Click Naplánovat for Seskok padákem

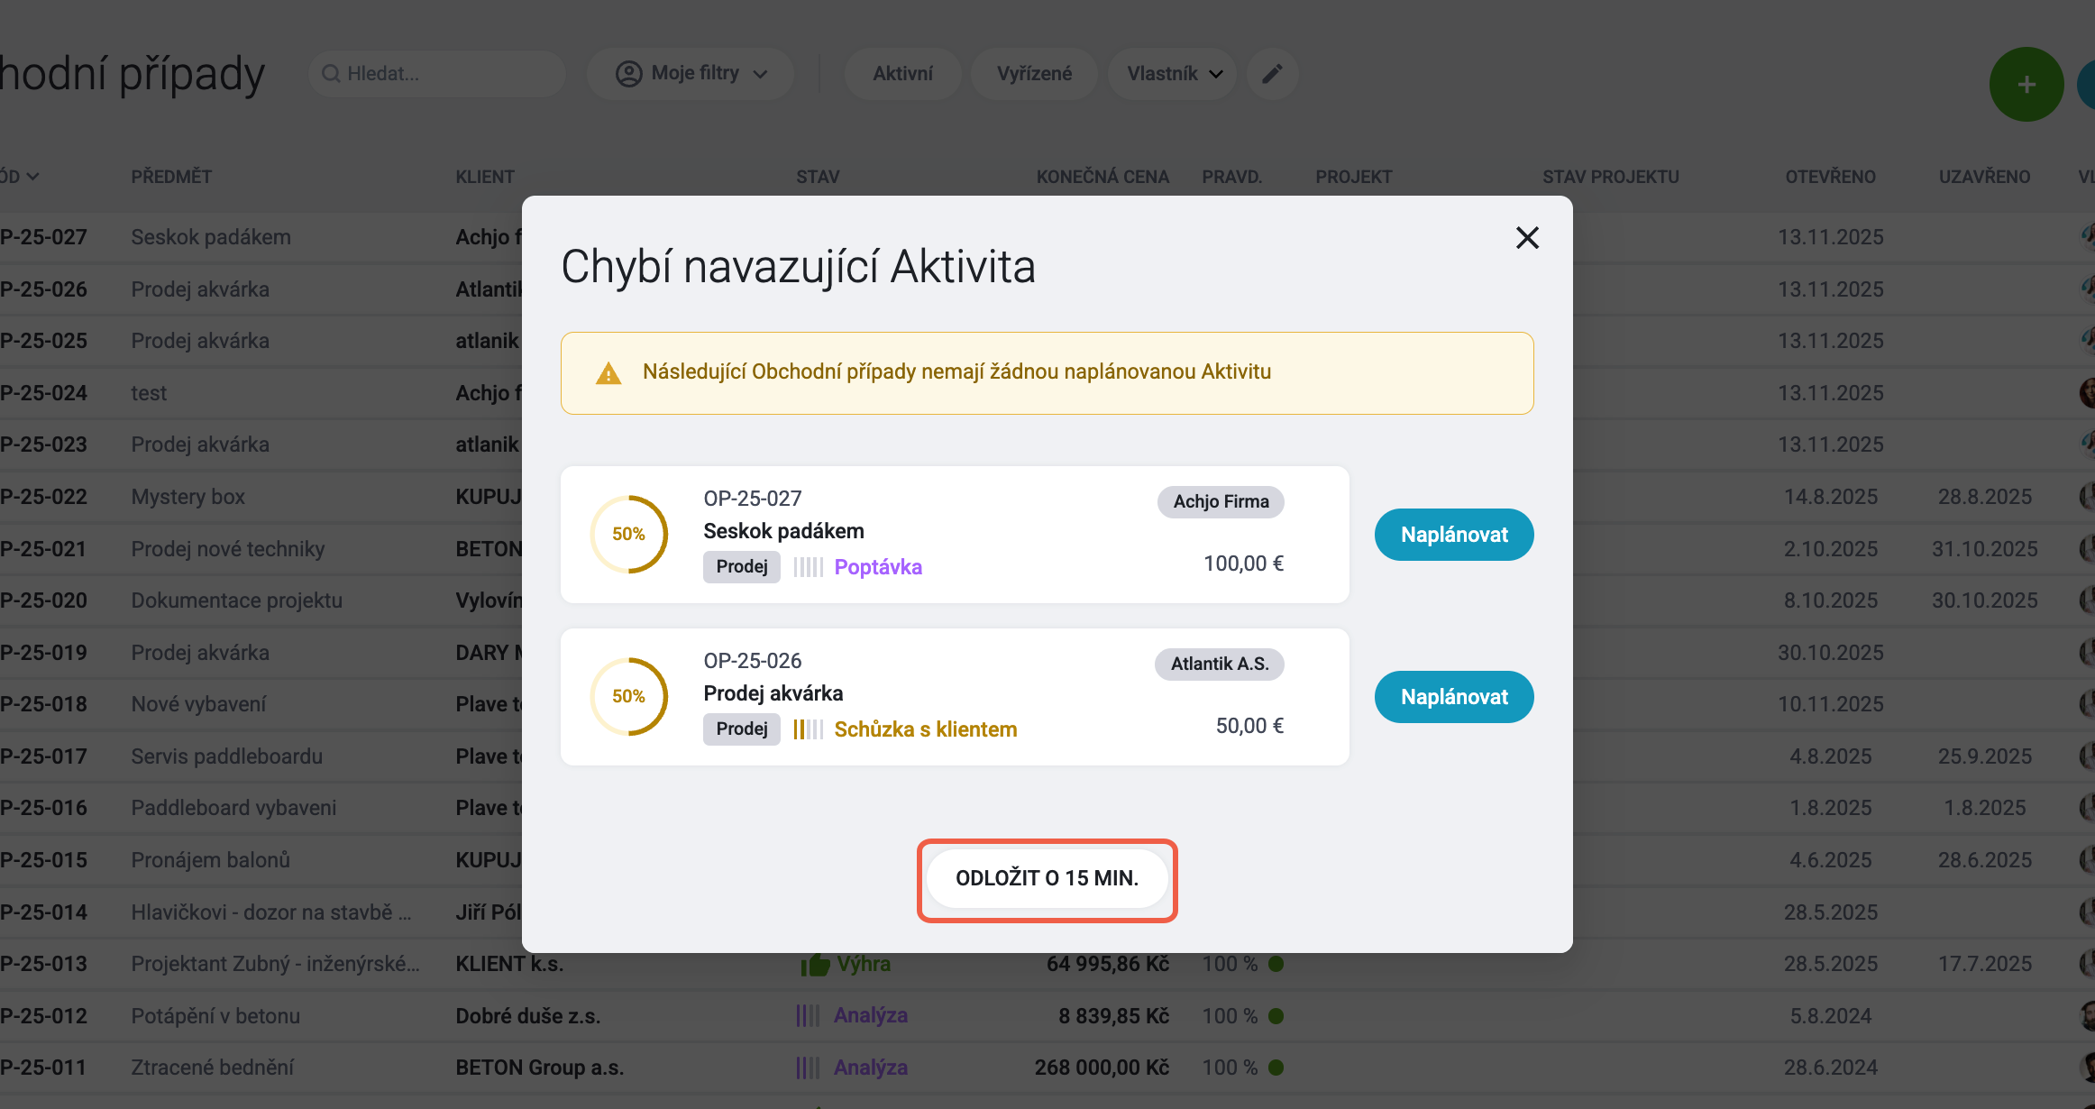[x=1454, y=535]
